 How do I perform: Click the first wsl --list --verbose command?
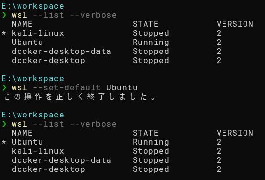(64, 15)
